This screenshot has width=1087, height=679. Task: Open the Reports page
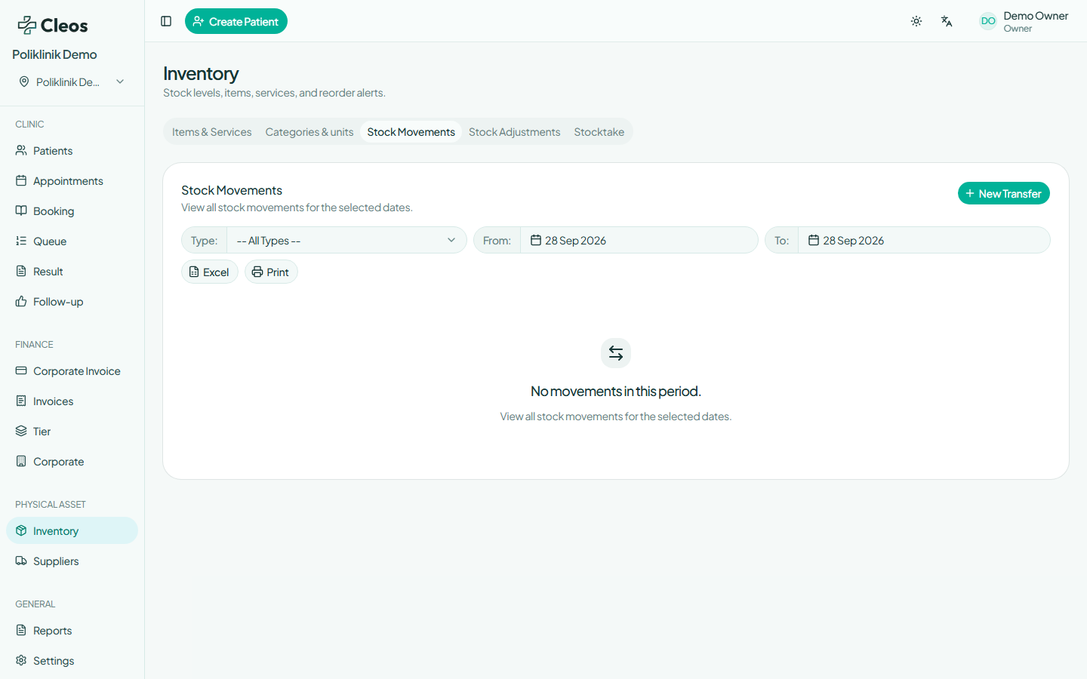72,631
